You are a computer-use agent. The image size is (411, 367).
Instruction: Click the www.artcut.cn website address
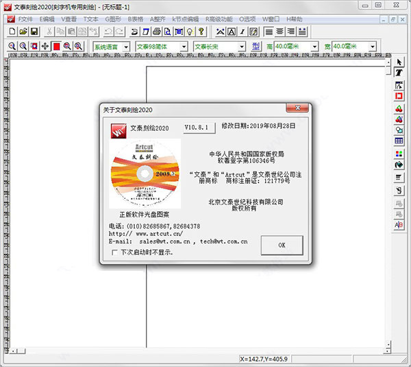click(x=160, y=234)
